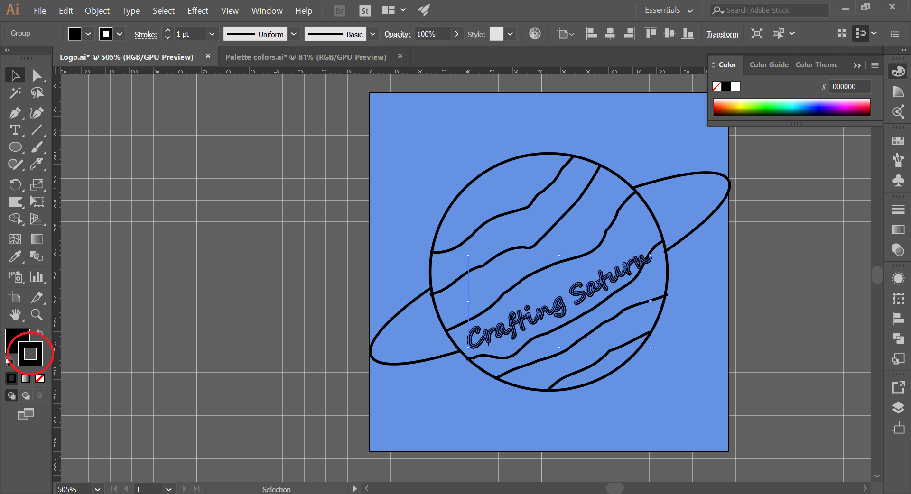This screenshot has width=911, height=494.
Task: Select the Ellipse tool
Action: pyautogui.click(x=15, y=147)
